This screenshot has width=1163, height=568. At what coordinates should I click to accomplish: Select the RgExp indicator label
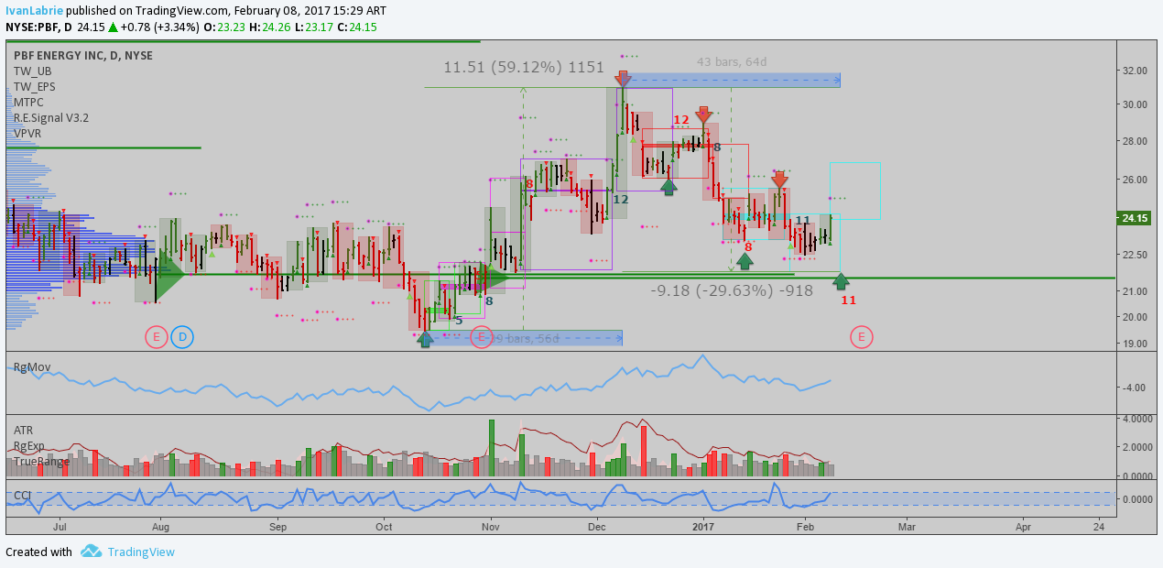28,446
